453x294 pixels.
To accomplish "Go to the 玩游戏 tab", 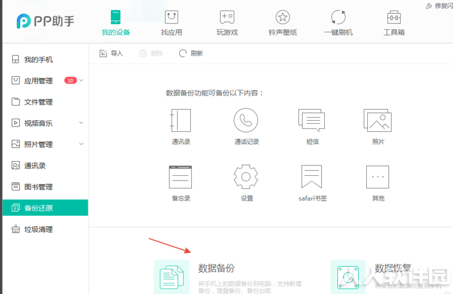I will pyautogui.click(x=227, y=23).
